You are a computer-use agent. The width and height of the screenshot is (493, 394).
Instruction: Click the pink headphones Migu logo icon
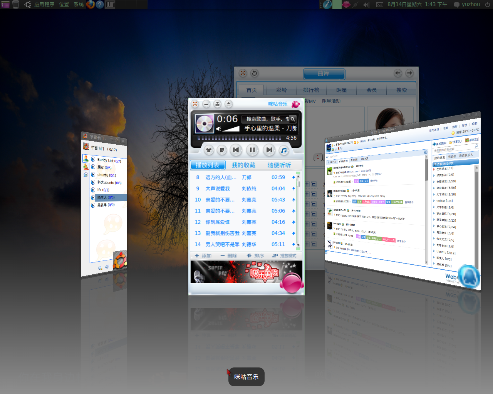292,283
